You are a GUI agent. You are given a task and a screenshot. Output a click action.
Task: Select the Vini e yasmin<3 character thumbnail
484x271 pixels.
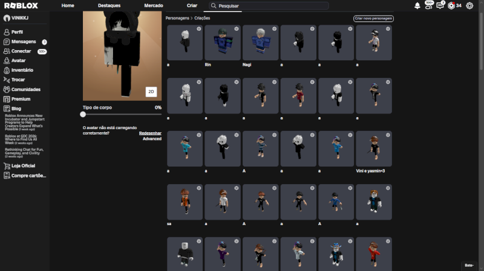(x=374, y=148)
